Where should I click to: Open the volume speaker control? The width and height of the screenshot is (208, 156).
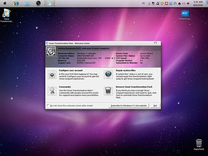click(188, 4)
